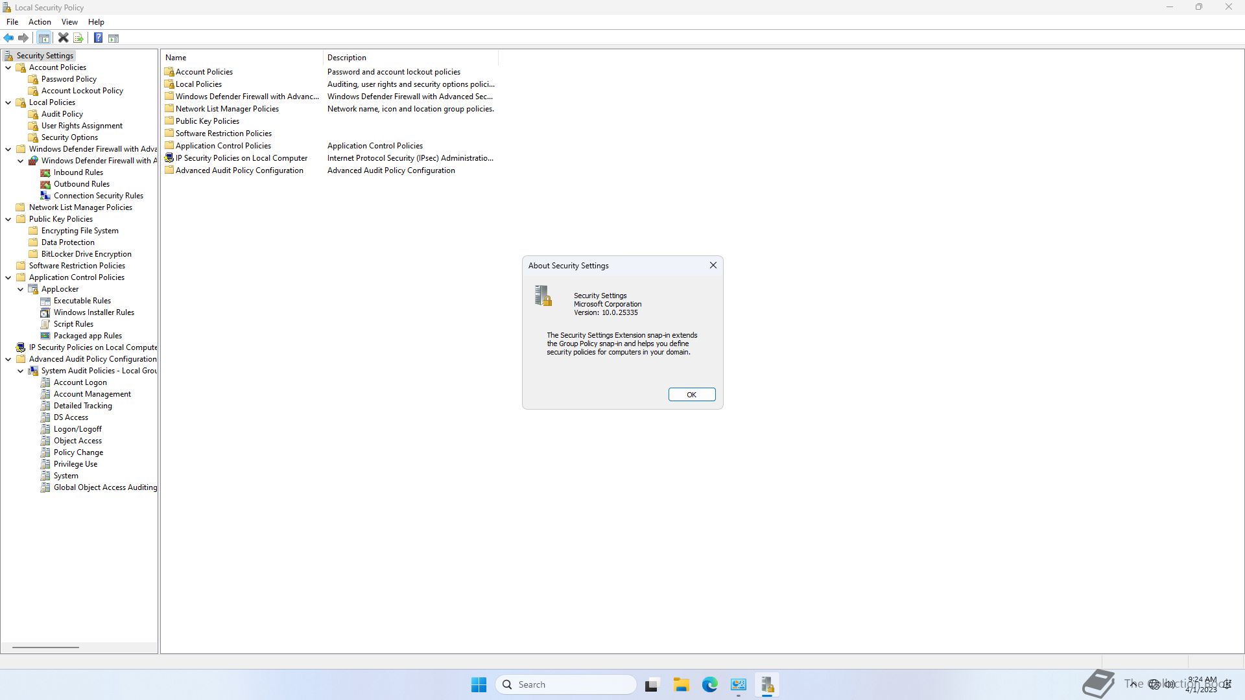Click the blue Help question mark icon
1245x700 pixels.
click(x=98, y=38)
